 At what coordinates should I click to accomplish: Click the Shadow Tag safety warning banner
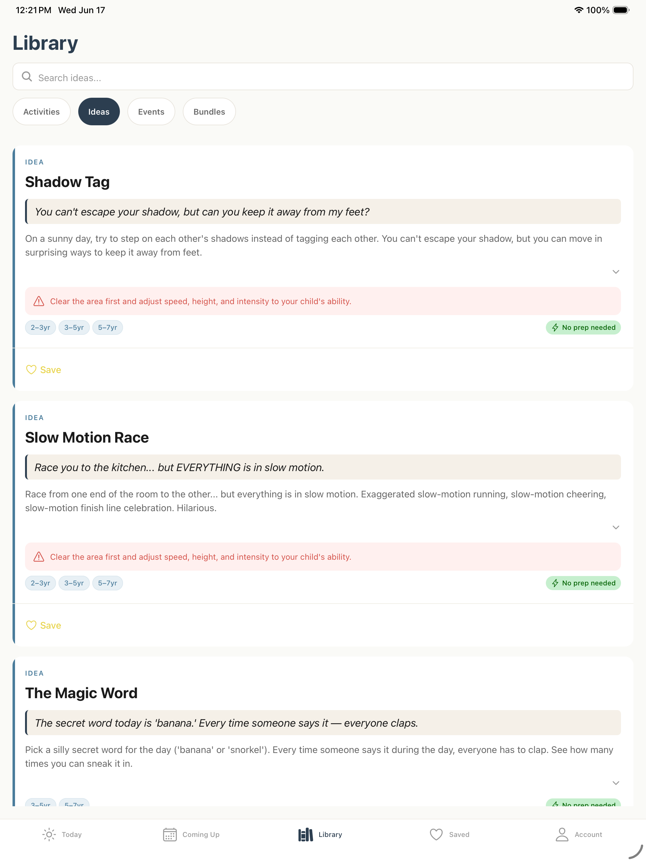tap(323, 301)
